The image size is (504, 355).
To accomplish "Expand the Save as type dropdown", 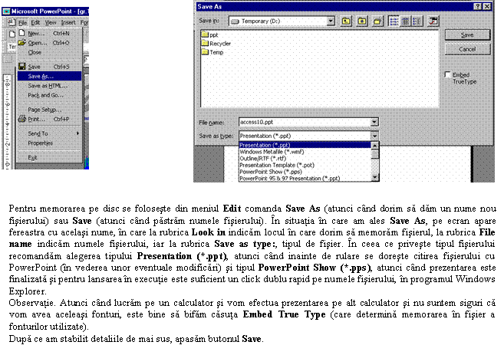I will click(374, 135).
